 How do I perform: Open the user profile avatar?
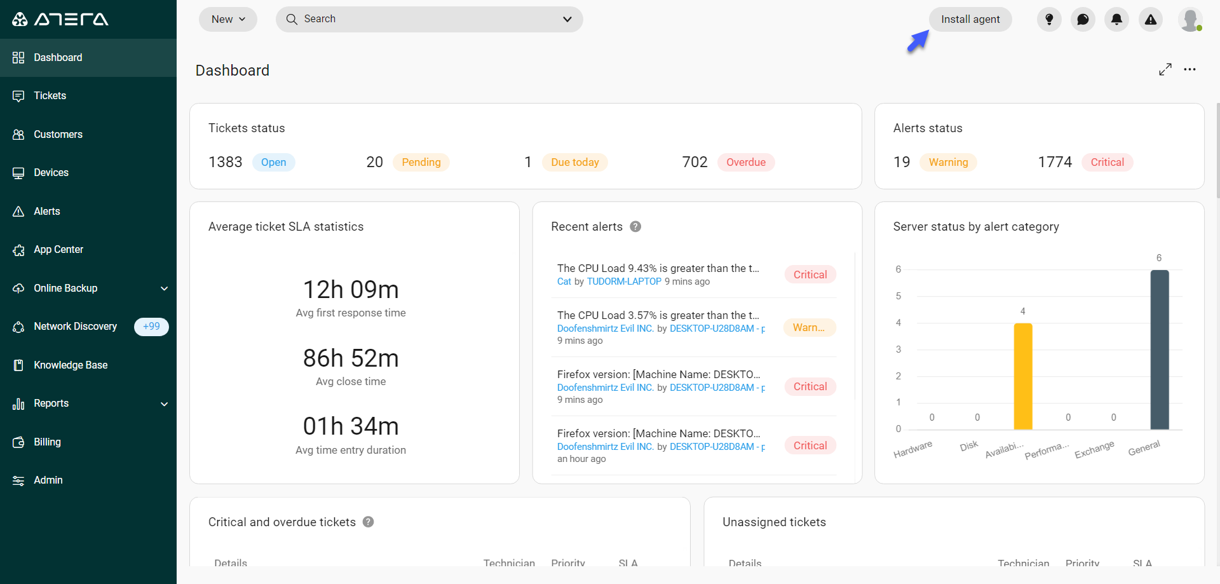coord(1189,20)
